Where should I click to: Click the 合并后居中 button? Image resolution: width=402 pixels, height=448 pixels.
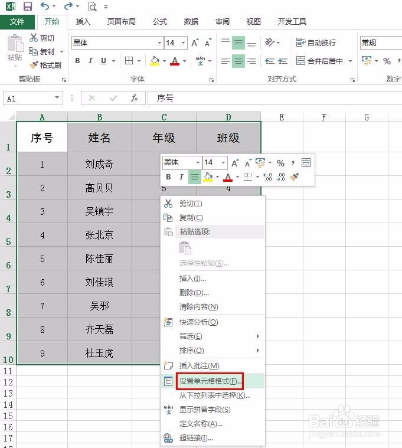click(x=319, y=61)
